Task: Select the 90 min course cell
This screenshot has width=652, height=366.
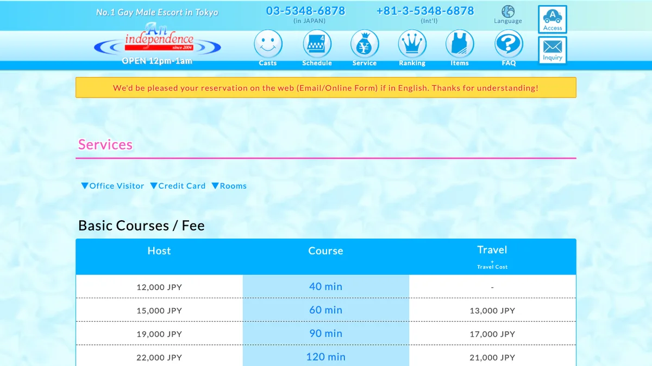Action: [x=326, y=333]
